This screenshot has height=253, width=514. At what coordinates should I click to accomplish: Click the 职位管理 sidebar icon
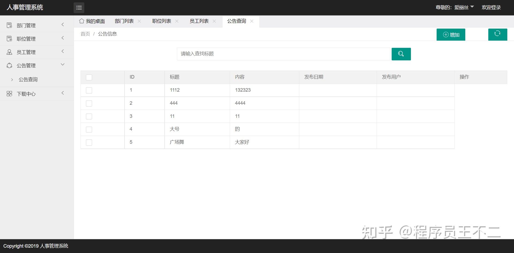9,39
